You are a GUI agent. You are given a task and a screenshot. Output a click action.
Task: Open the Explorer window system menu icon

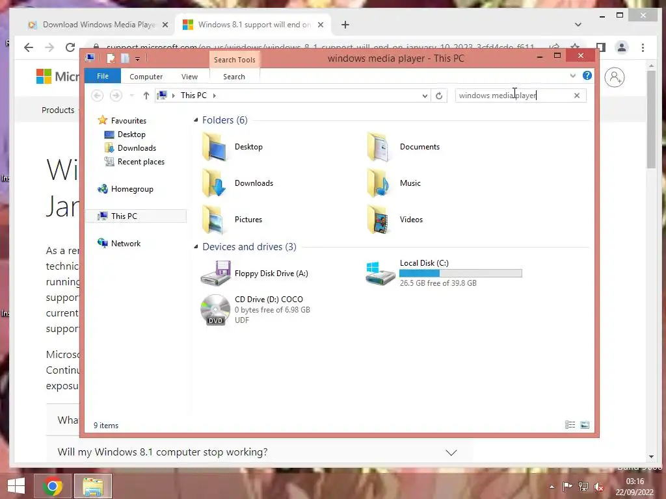pos(90,58)
